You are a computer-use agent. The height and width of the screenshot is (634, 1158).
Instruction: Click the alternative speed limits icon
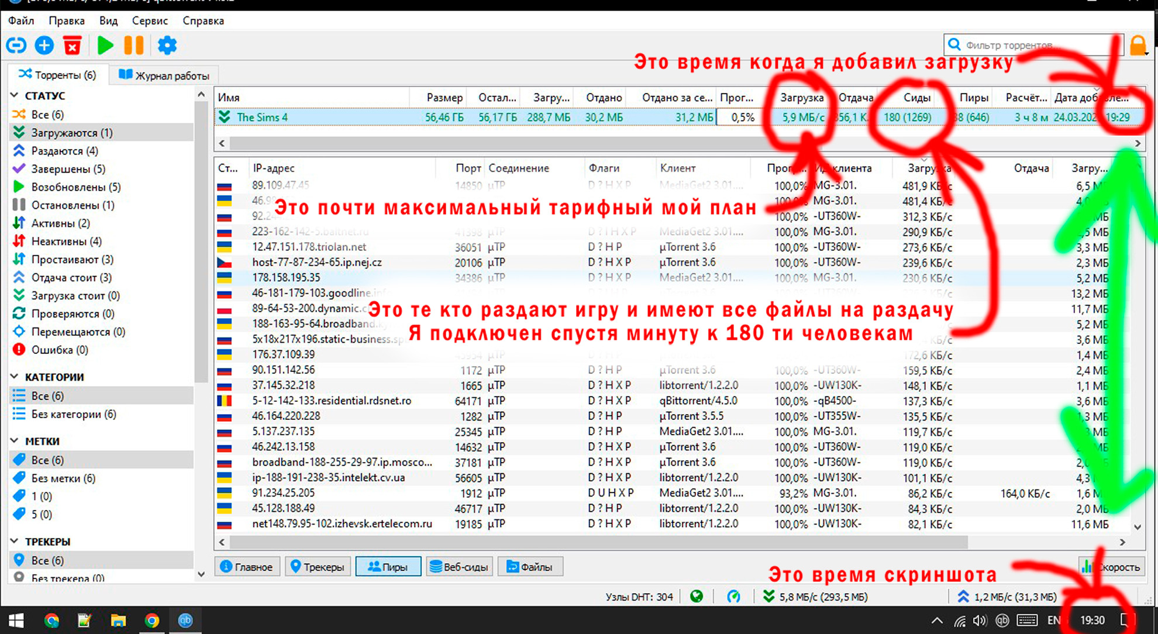733,597
